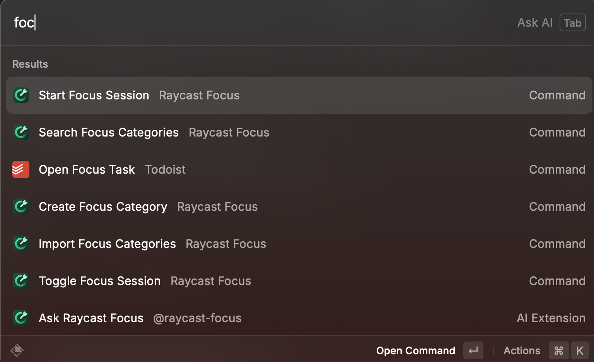Choose the Toggle Focus Session result
Screen dimensions: 594x362
tap(100, 281)
